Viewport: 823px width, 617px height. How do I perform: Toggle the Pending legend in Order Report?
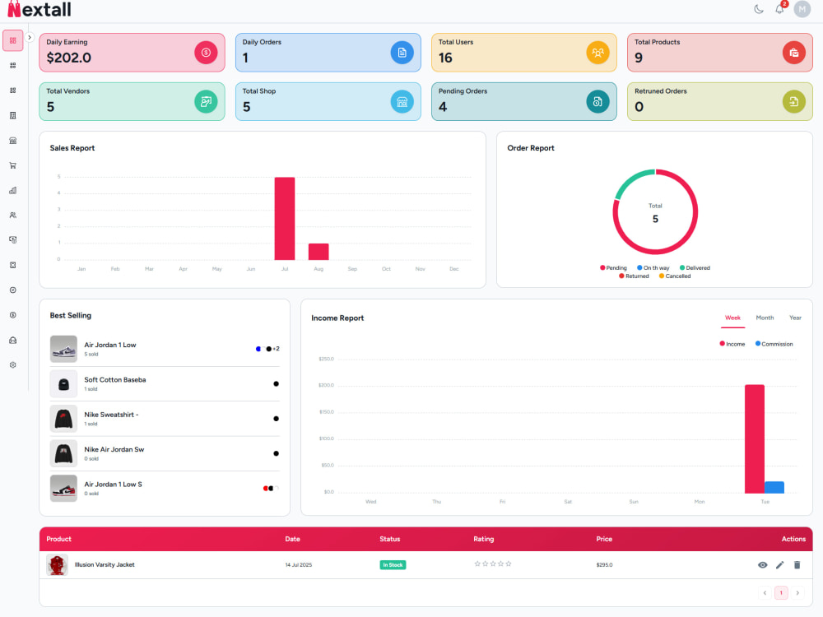[x=614, y=267]
